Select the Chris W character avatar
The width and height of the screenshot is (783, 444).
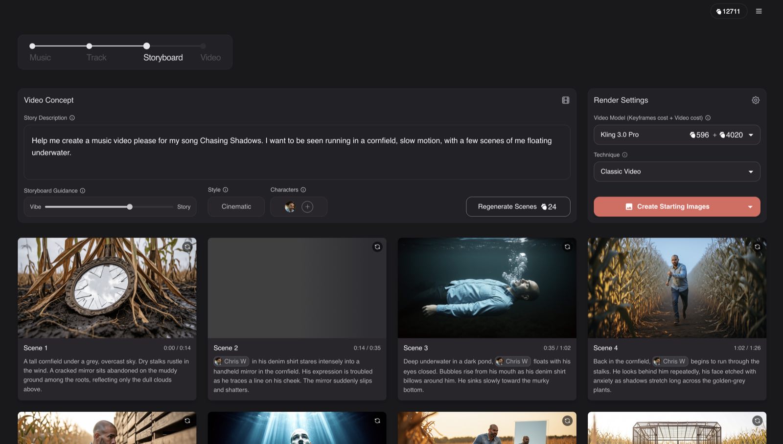point(290,207)
